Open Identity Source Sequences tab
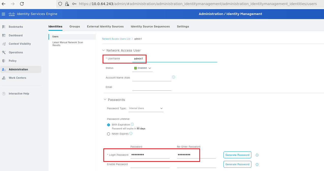324x171 pixels. click(x=150, y=26)
